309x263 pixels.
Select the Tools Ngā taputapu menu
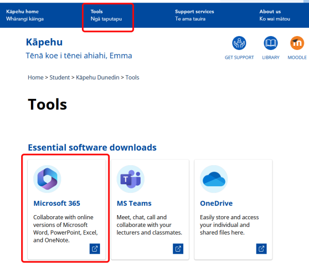tap(106, 15)
